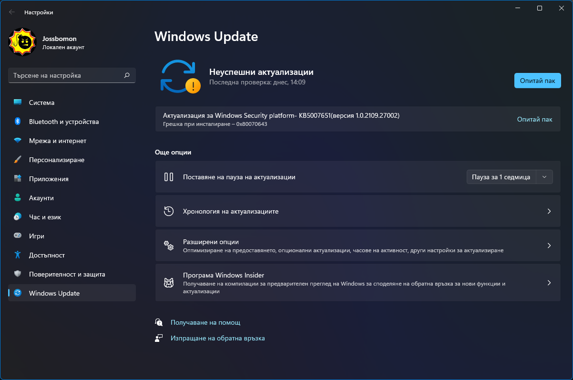Click the back arrow in the title bar
The image size is (573, 380).
(x=12, y=12)
